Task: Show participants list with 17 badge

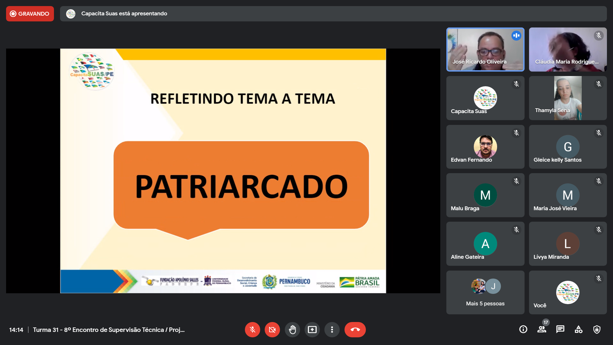Action: pyautogui.click(x=541, y=329)
